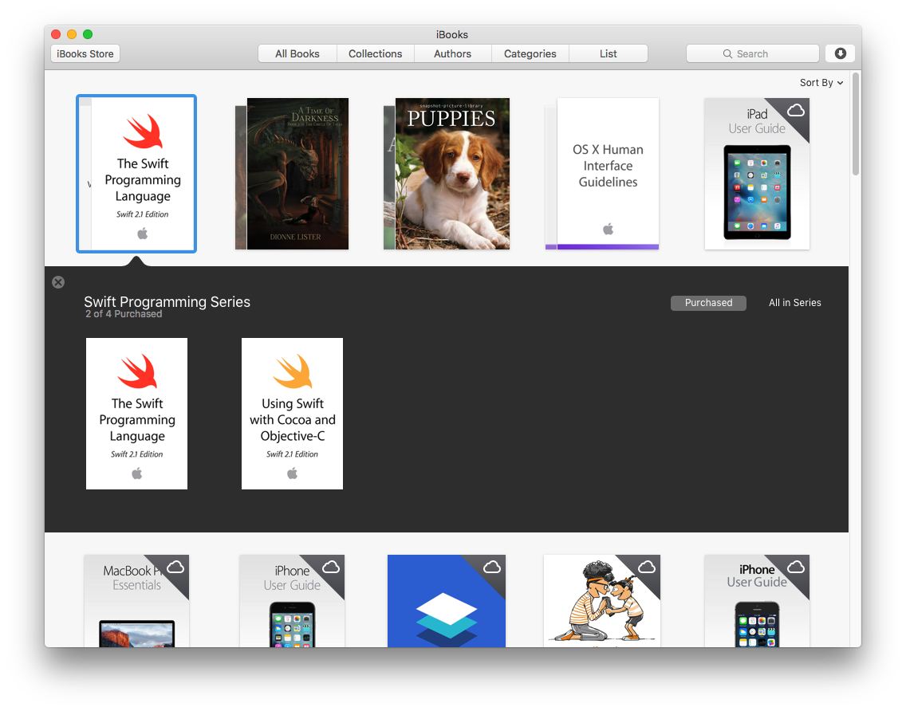The width and height of the screenshot is (906, 711).
Task: Select MacBook Pro Essentials book
Action: pyautogui.click(x=136, y=601)
